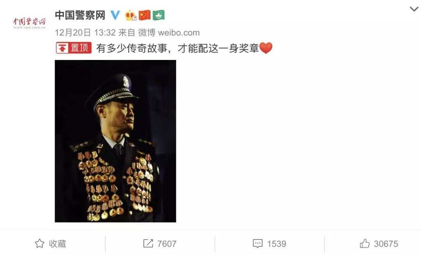Open the 12月20日 13:32 timestamp link
Screen dimensions: 421x255
(85, 33)
